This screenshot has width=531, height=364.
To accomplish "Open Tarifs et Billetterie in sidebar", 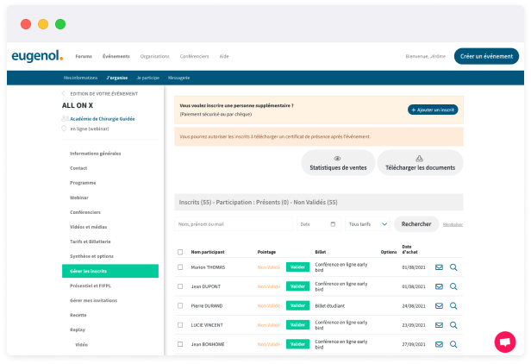I will pyautogui.click(x=90, y=242).
